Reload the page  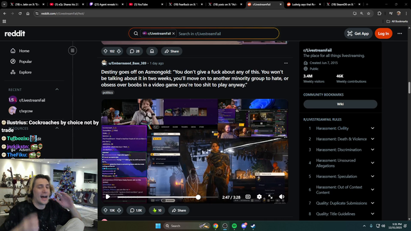[x=20, y=13]
